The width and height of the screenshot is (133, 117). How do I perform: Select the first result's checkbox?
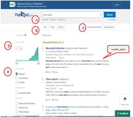(x=43, y=48)
